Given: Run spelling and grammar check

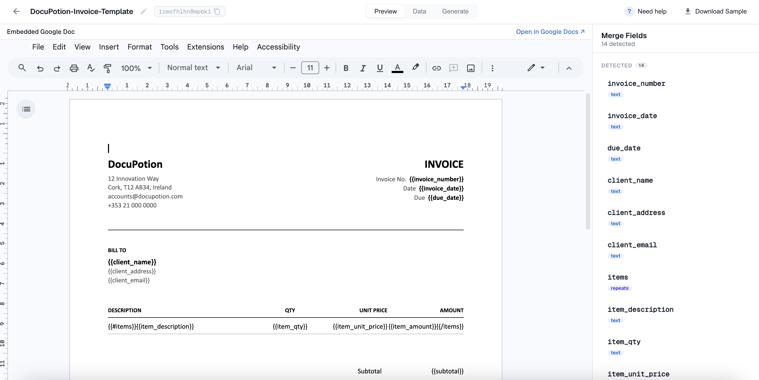Looking at the screenshot, I should click(91, 68).
